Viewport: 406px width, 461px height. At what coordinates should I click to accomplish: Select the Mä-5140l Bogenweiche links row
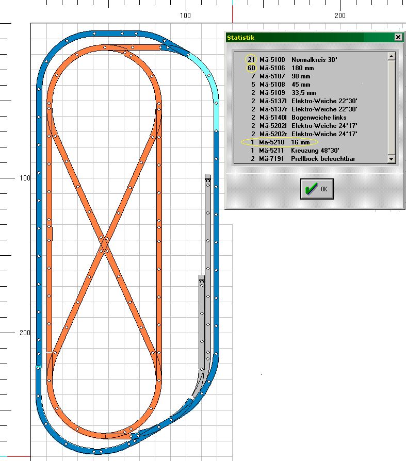pos(310,118)
